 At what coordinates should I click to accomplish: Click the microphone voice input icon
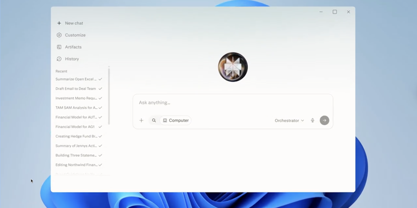pos(312,120)
